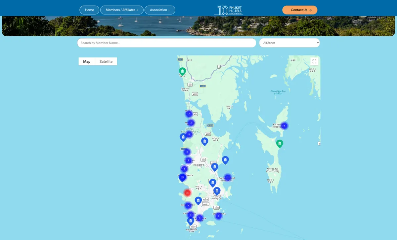Image resolution: width=397 pixels, height=240 pixels.
Task: Expand the Association menu
Action: click(x=160, y=10)
